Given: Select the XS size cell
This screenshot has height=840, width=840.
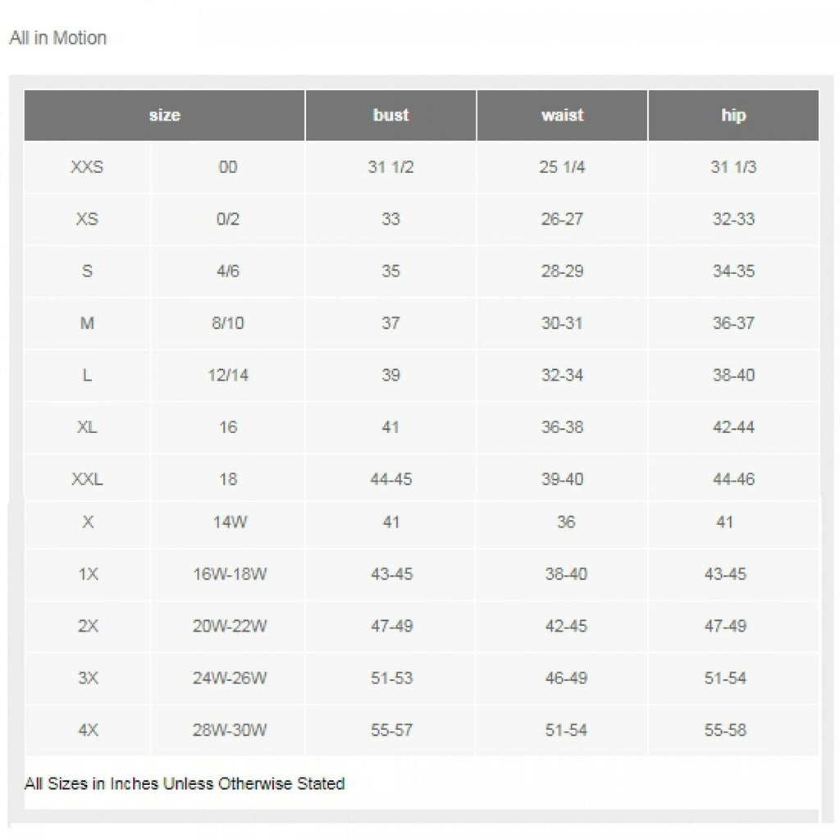Looking at the screenshot, I should (87, 219).
